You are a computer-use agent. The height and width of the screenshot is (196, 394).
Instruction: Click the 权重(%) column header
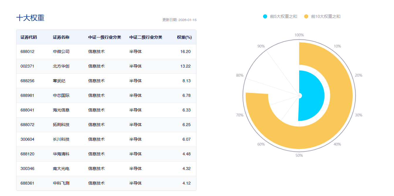click(x=184, y=37)
